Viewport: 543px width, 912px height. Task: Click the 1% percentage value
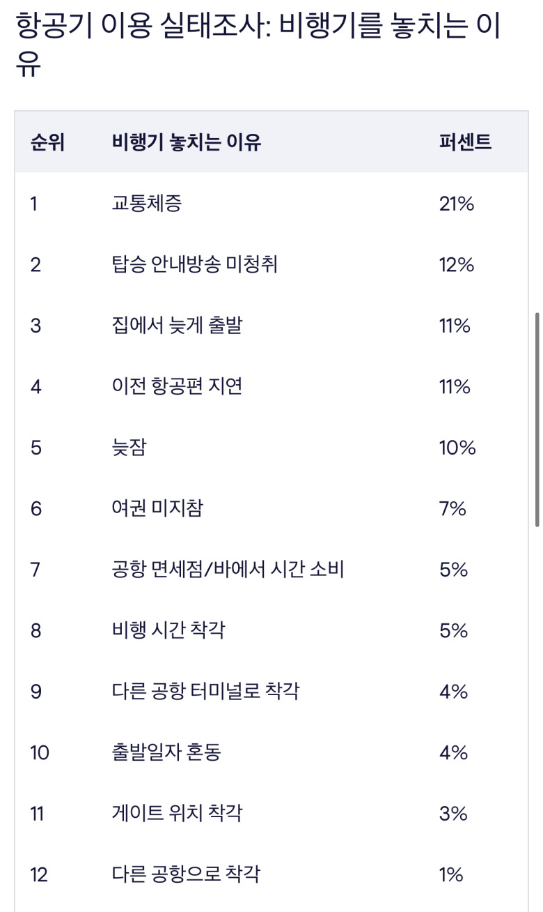point(451,874)
